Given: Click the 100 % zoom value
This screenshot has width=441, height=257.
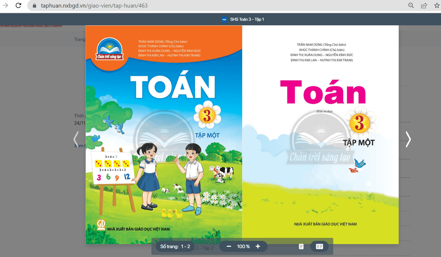Looking at the screenshot, I should point(243,246).
